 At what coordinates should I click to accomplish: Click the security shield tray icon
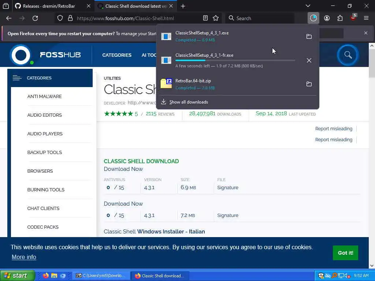point(321,276)
